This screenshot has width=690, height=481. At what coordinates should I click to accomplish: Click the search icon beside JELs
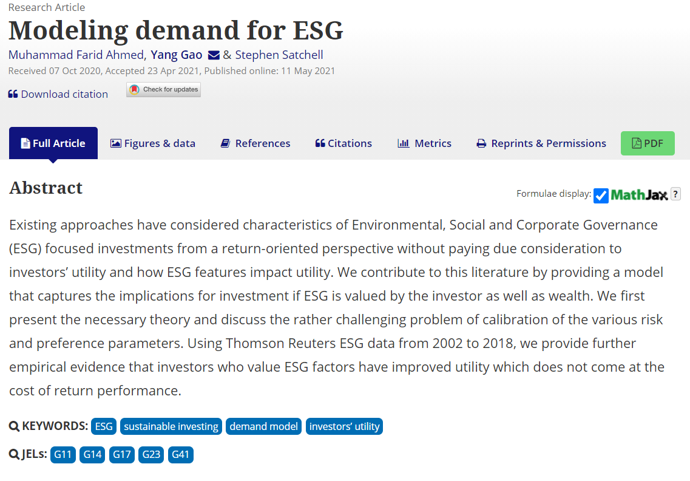[15, 454]
